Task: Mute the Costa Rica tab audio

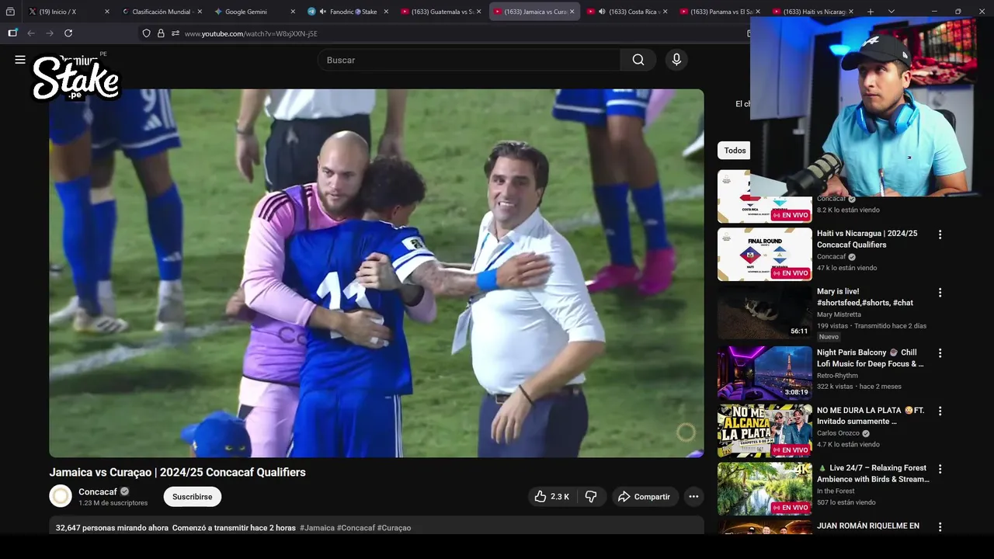Action: tap(602, 12)
